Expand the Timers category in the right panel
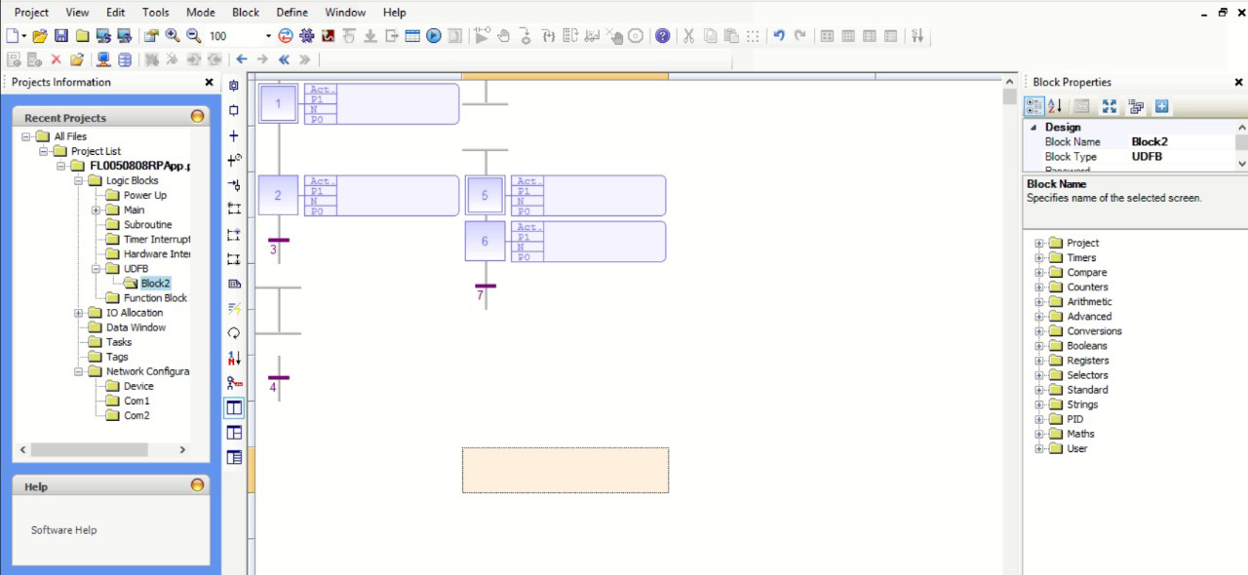The image size is (1248, 575). pyautogui.click(x=1038, y=257)
